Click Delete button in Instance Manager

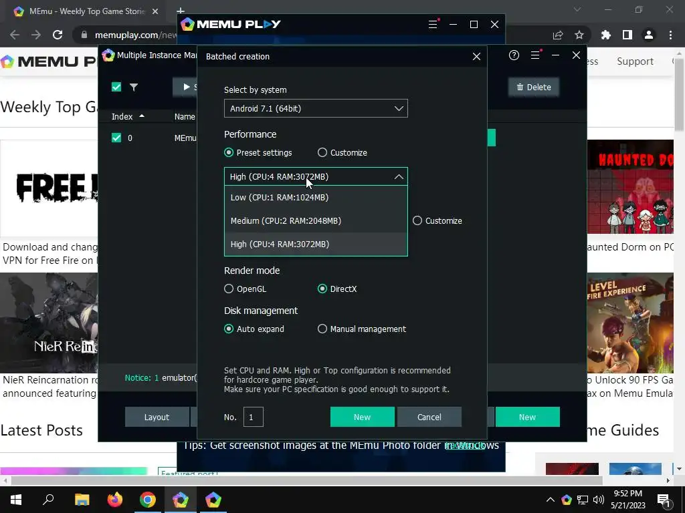coord(533,88)
